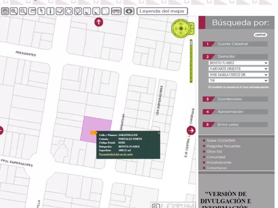
Task: Open Normatividad del uso de suelo link
Action: click(x=116, y=154)
